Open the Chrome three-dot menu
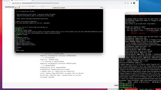The height and width of the screenshot is (90, 161). [x=137, y=3]
